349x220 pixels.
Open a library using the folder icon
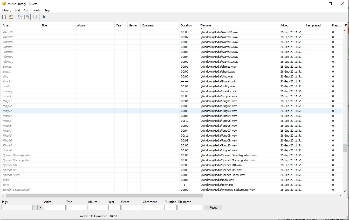11,17
